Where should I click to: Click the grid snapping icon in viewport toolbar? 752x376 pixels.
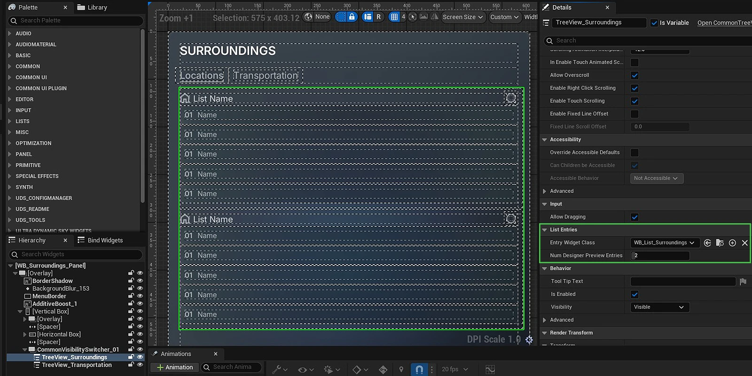point(394,17)
